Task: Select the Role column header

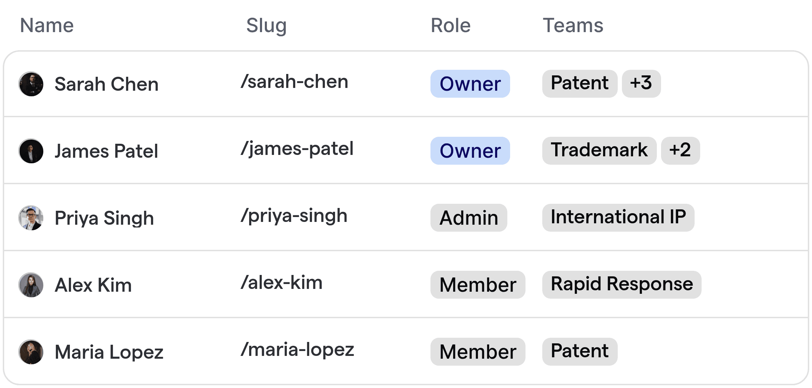Action: click(450, 25)
